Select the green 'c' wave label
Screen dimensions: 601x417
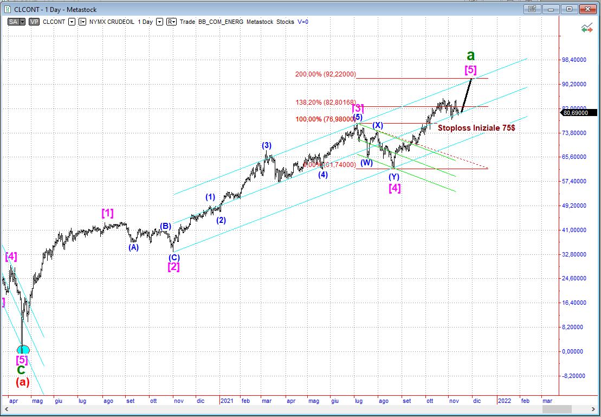[22, 370]
